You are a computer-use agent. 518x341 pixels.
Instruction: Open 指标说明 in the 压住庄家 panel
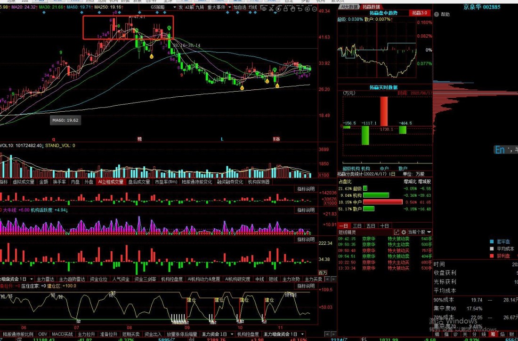[x=306, y=286]
